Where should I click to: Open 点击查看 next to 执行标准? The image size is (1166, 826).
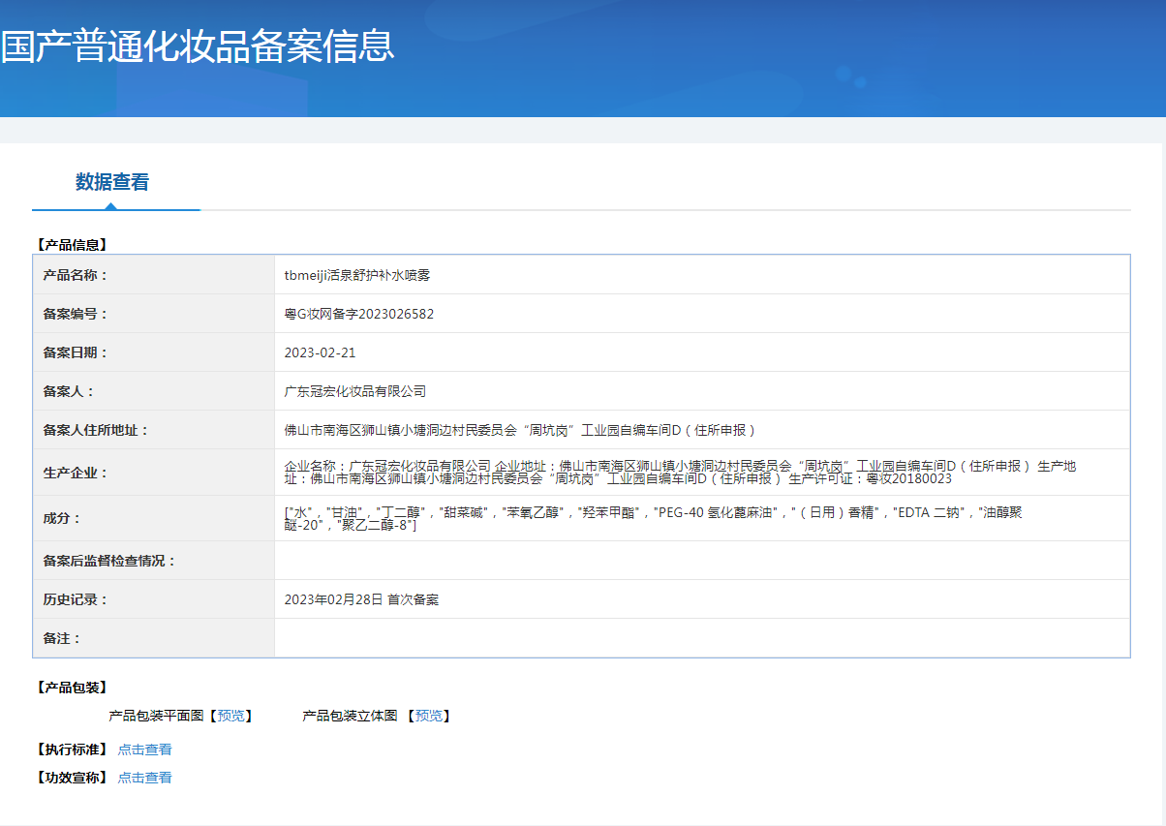click(x=145, y=750)
